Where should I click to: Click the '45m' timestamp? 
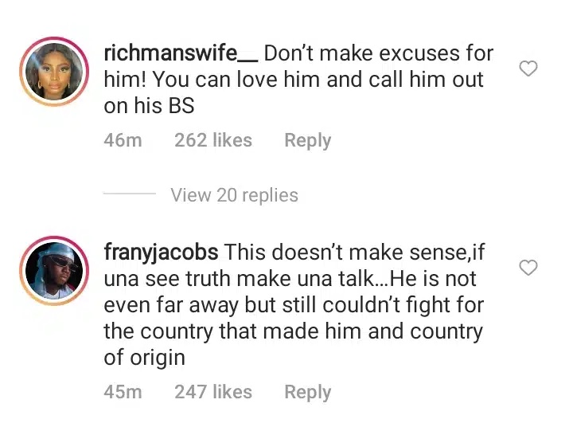[x=123, y=392]
